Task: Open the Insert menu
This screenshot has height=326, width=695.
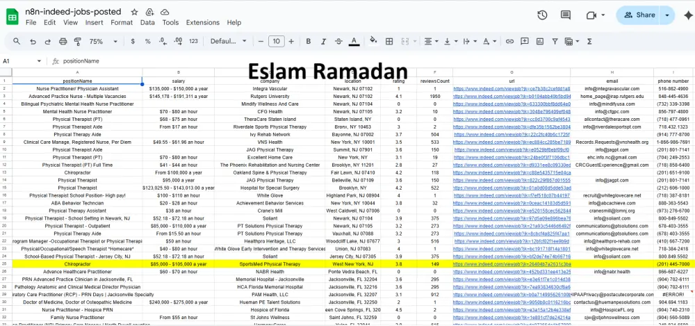Action: coord(94,23)
